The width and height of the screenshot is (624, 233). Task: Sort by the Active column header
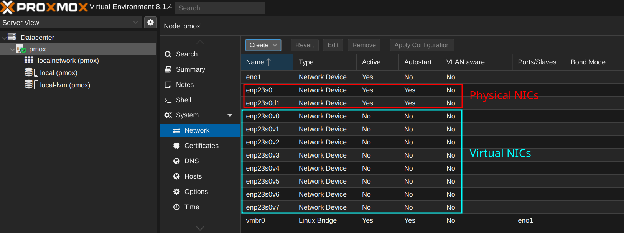pos(378,62)
